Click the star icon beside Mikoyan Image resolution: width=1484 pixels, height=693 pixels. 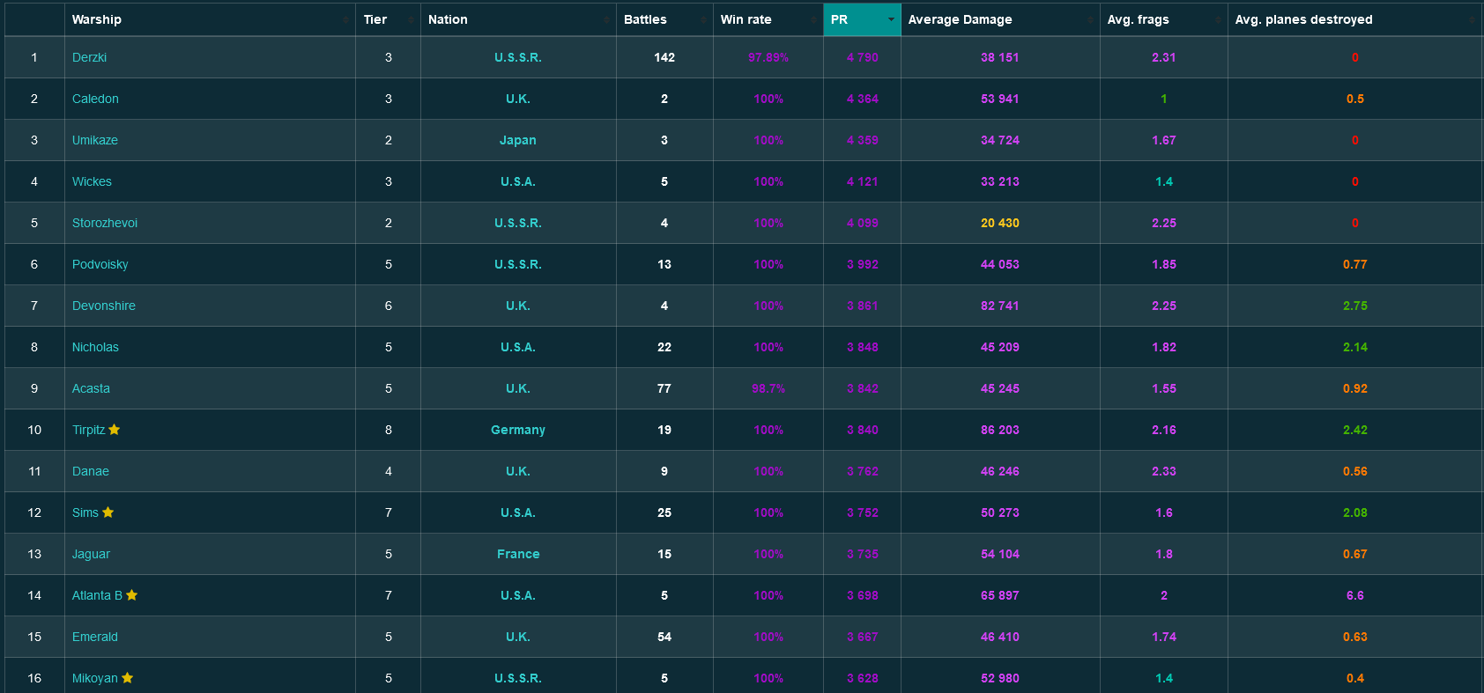click(128, 678)
